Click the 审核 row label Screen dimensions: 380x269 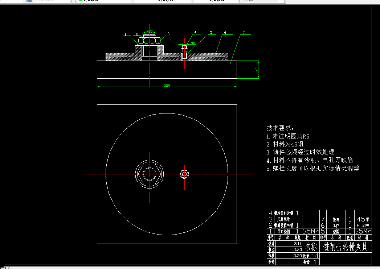(x=271, y=256)
